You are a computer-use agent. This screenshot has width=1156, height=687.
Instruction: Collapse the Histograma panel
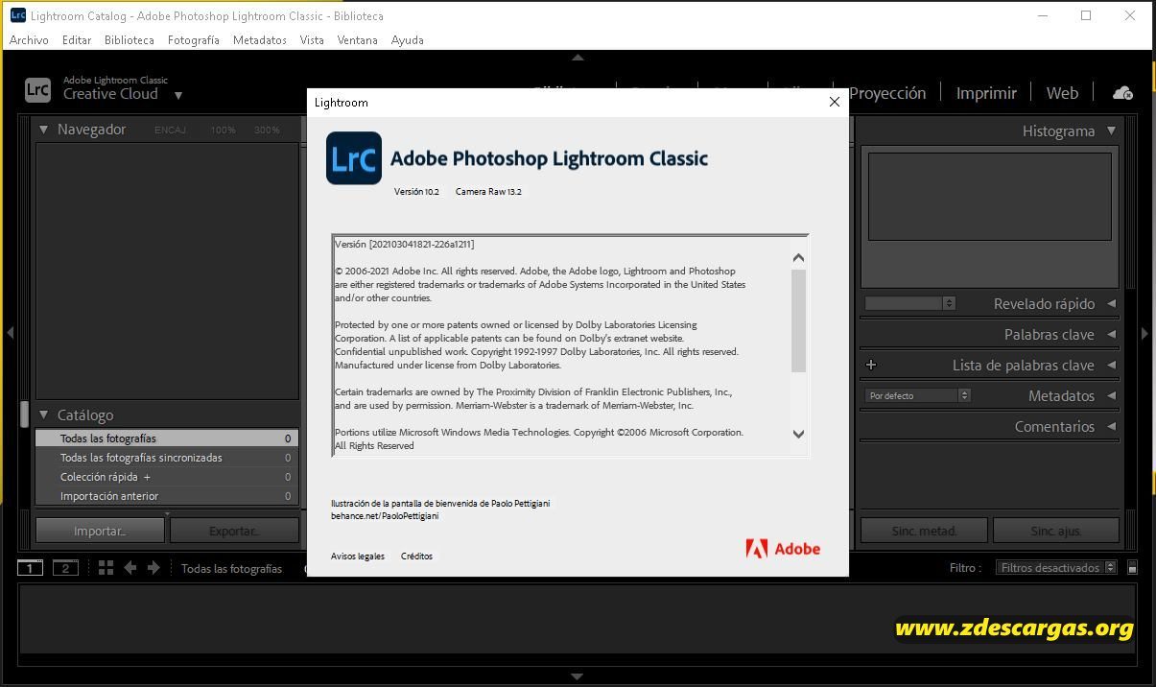(1111, 130)
